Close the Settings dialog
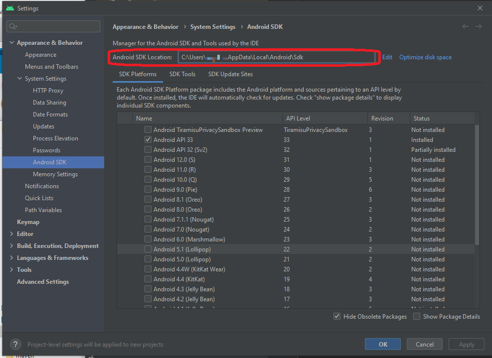 480,8
